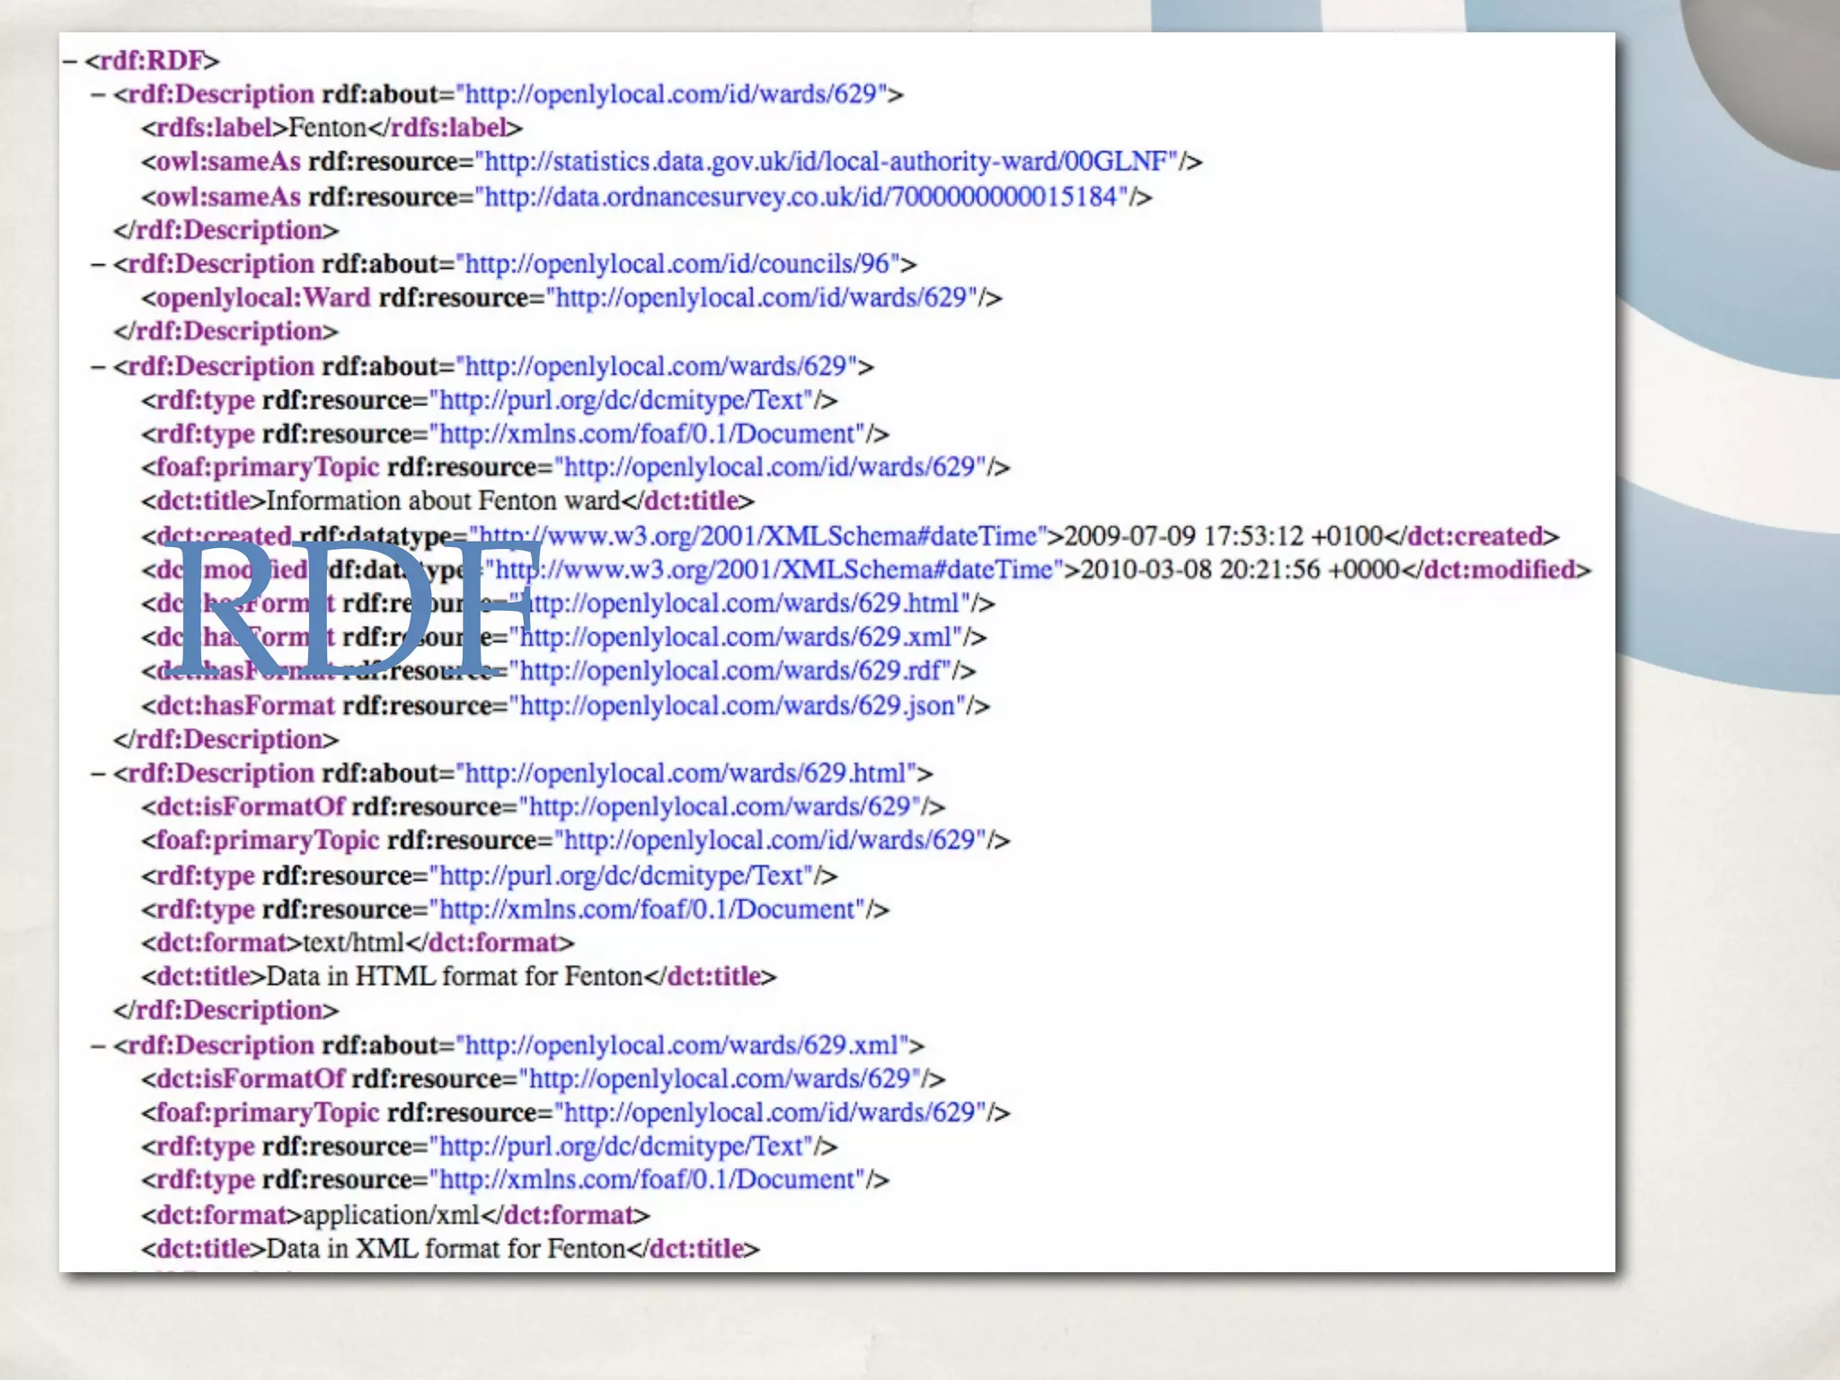
Task: Collapse the root rdf:RDF element
Action: [x=69, y=61]
